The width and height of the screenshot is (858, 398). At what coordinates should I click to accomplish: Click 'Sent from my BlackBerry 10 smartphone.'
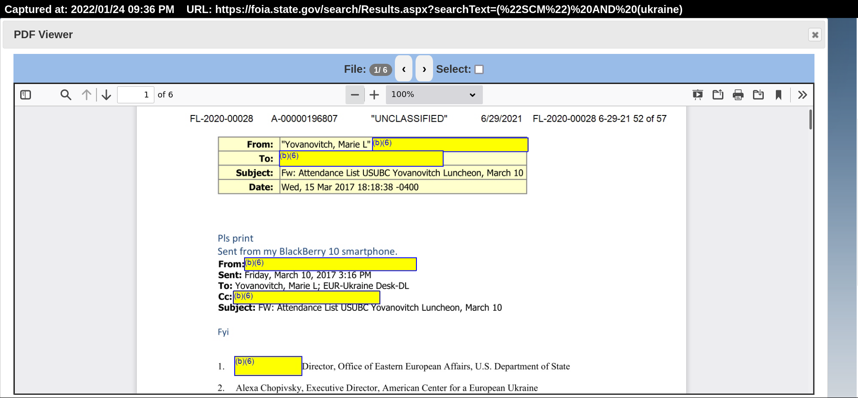(x=307, y=252)
